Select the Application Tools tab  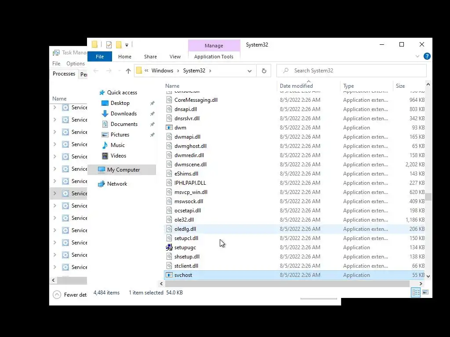[x=214, y=57]
